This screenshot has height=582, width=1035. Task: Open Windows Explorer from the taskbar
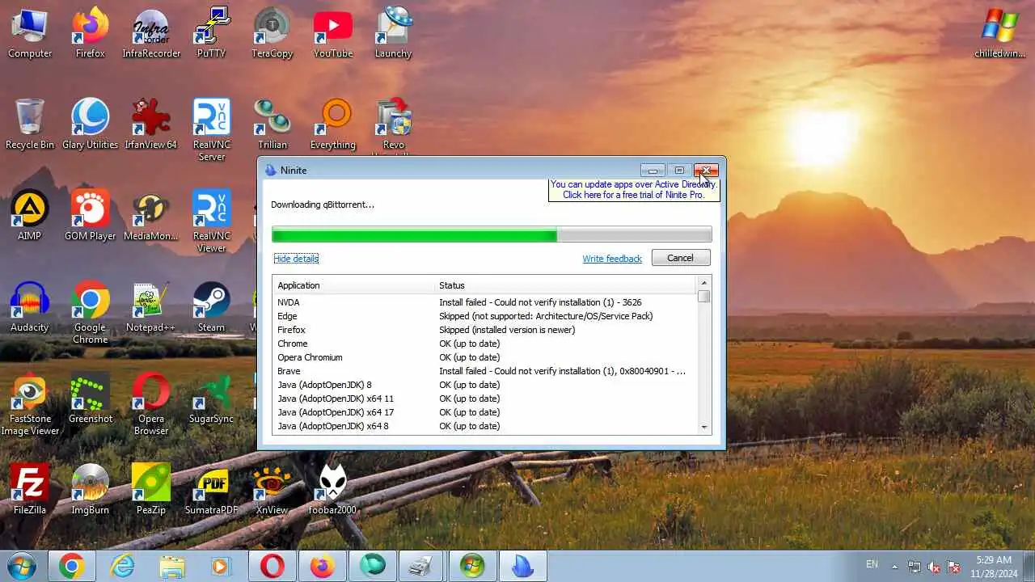[x=172, y=567]
